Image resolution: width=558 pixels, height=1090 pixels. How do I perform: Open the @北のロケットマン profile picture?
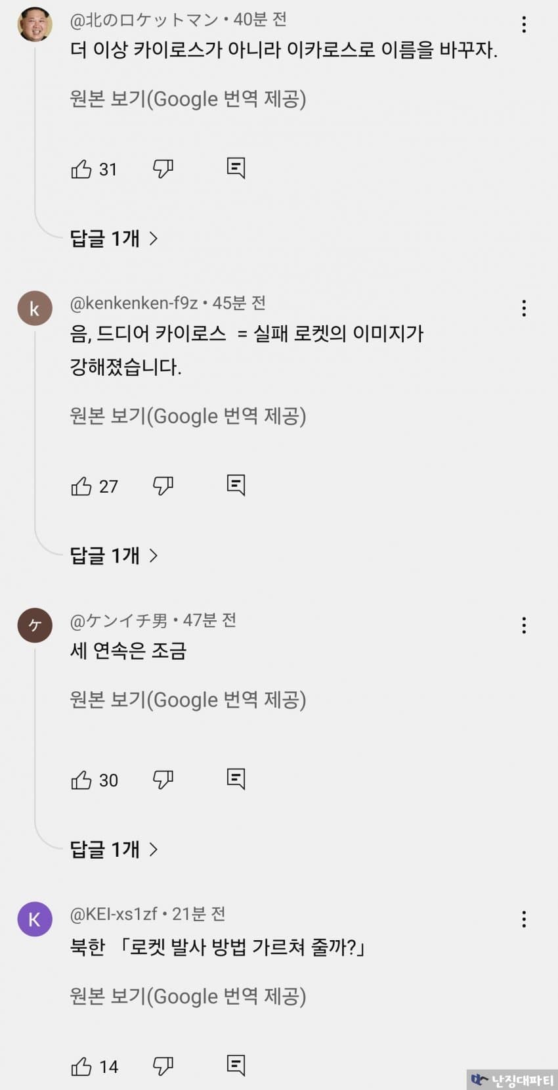35,24
